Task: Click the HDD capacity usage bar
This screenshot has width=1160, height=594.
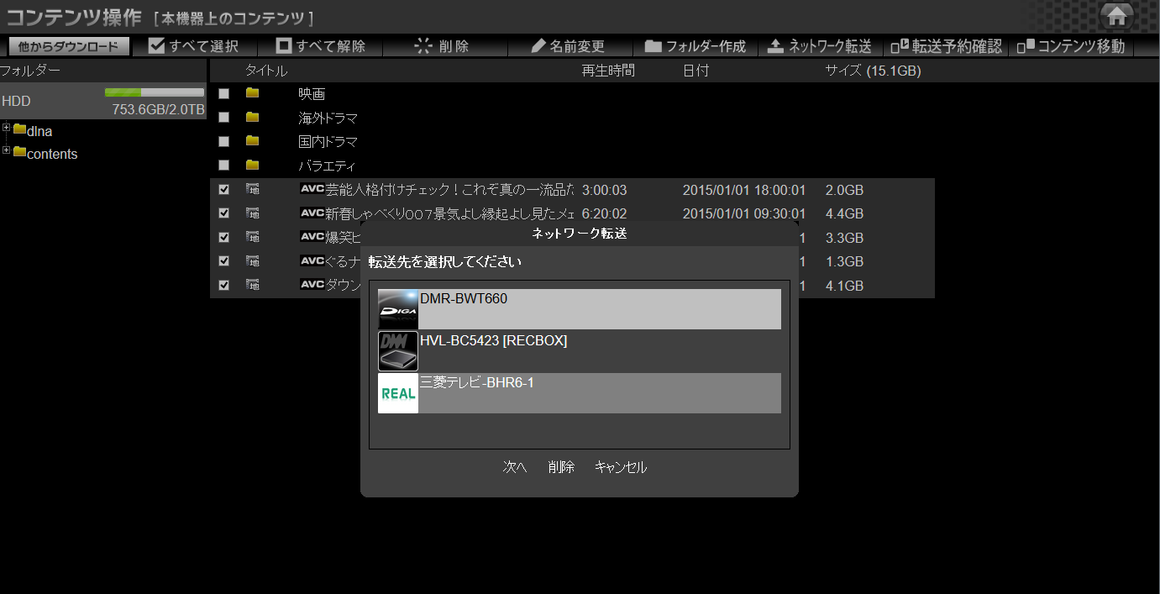Action: pos(155,92)
